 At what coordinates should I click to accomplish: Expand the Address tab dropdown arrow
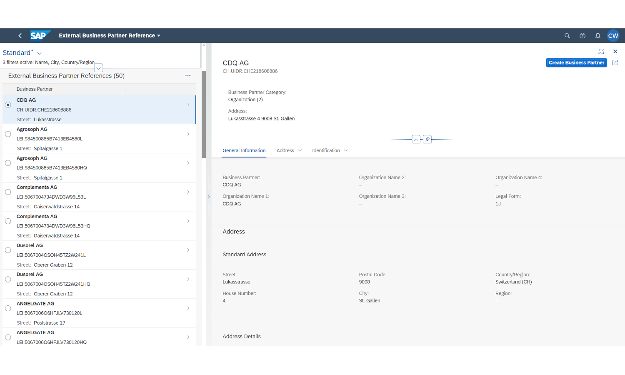click(x=300, y=150)
